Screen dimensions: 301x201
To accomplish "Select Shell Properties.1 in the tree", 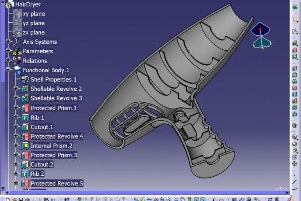I will pos(53,79).
